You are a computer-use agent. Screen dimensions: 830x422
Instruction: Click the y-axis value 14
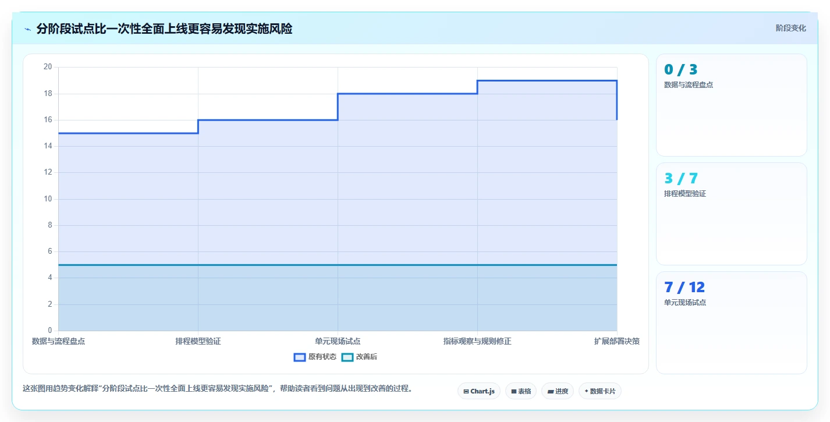coord(48,146)
